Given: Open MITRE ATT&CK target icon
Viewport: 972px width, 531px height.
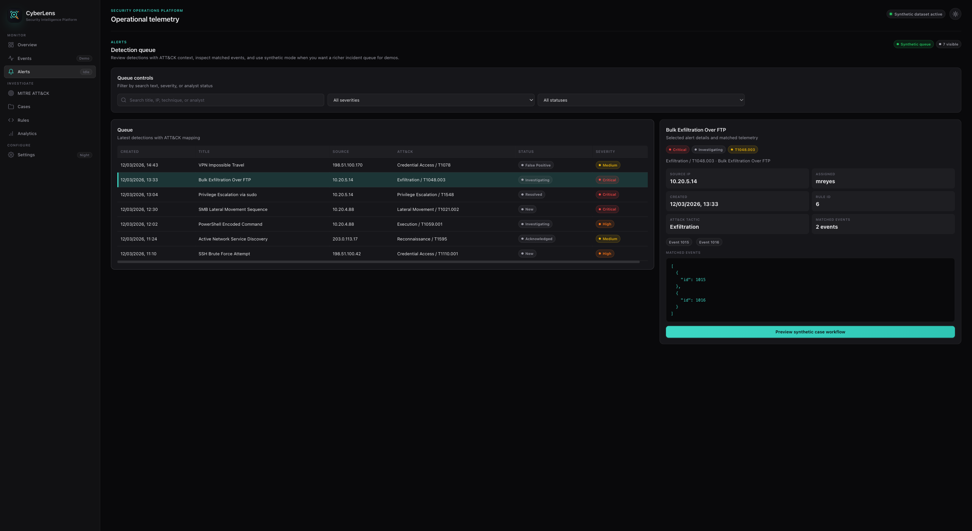Looking at the screenshot, I should 11,93.
